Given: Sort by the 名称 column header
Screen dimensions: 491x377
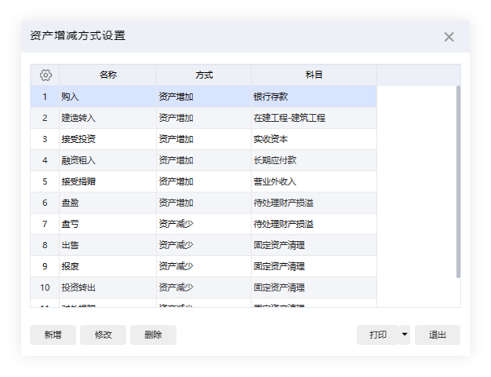Looking at the screenshot, I should [108, 75].
